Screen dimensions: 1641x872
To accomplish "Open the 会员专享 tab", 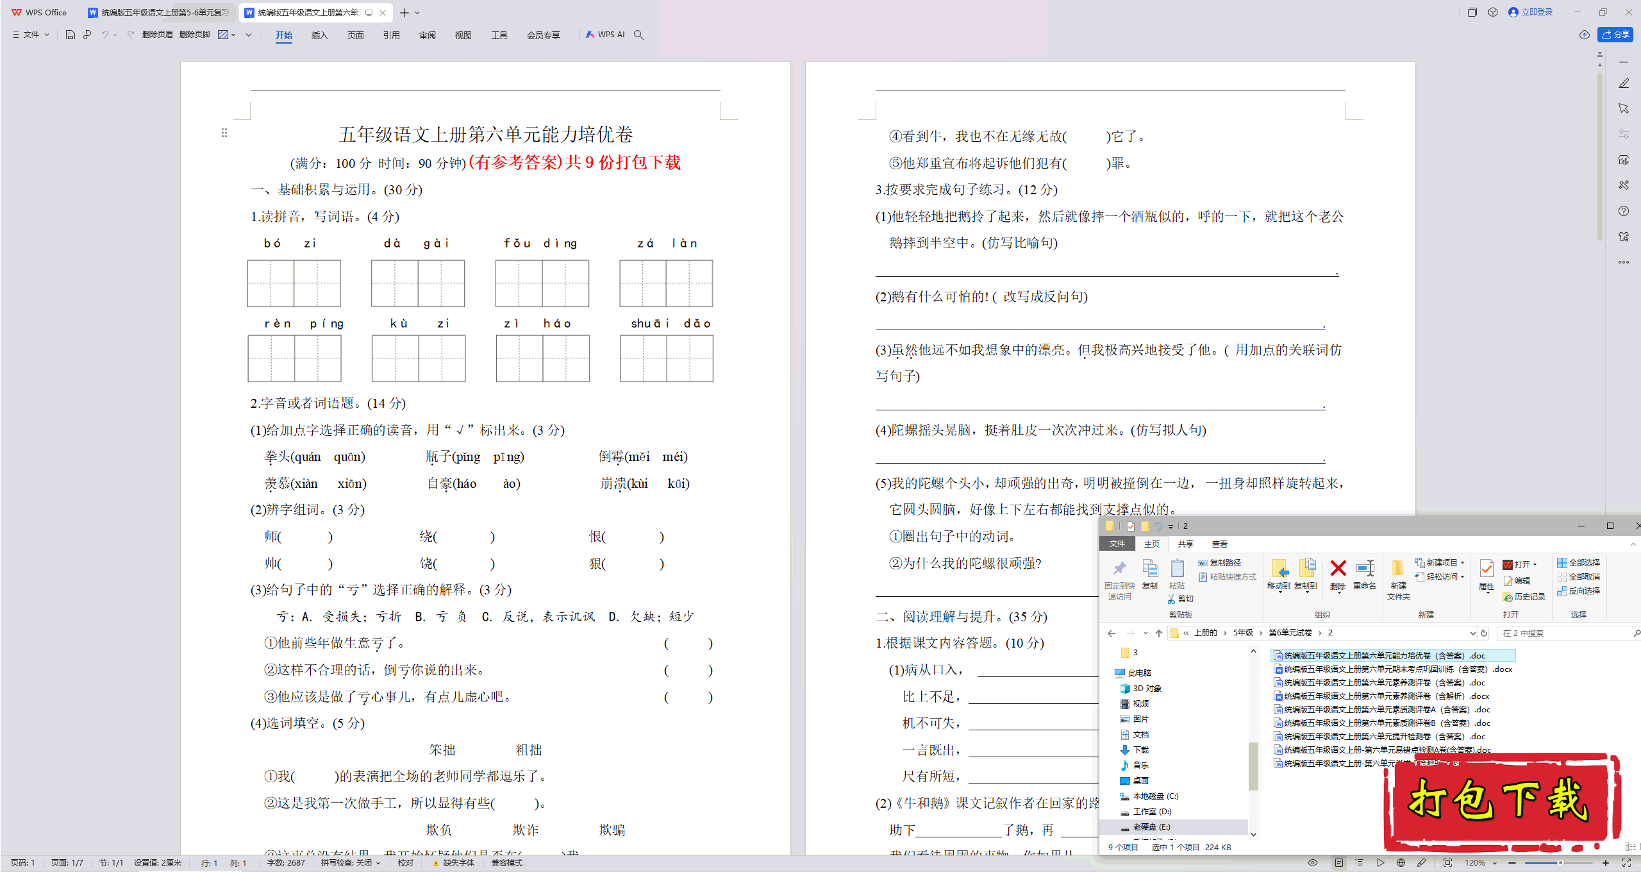I will pyautogui.click(x=543, y=35).
